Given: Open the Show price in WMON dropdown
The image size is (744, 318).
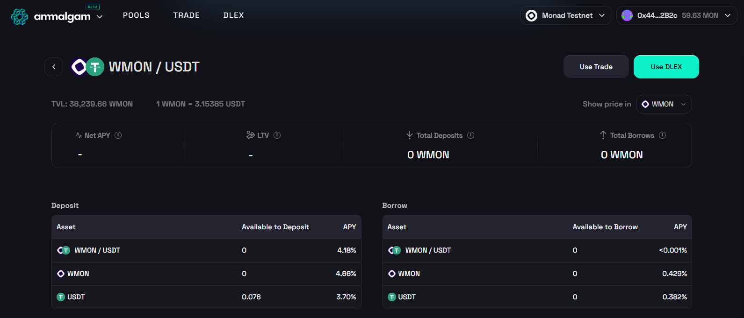Looking at the screenshot, I should pyautogui.click(x=664, y=104).
